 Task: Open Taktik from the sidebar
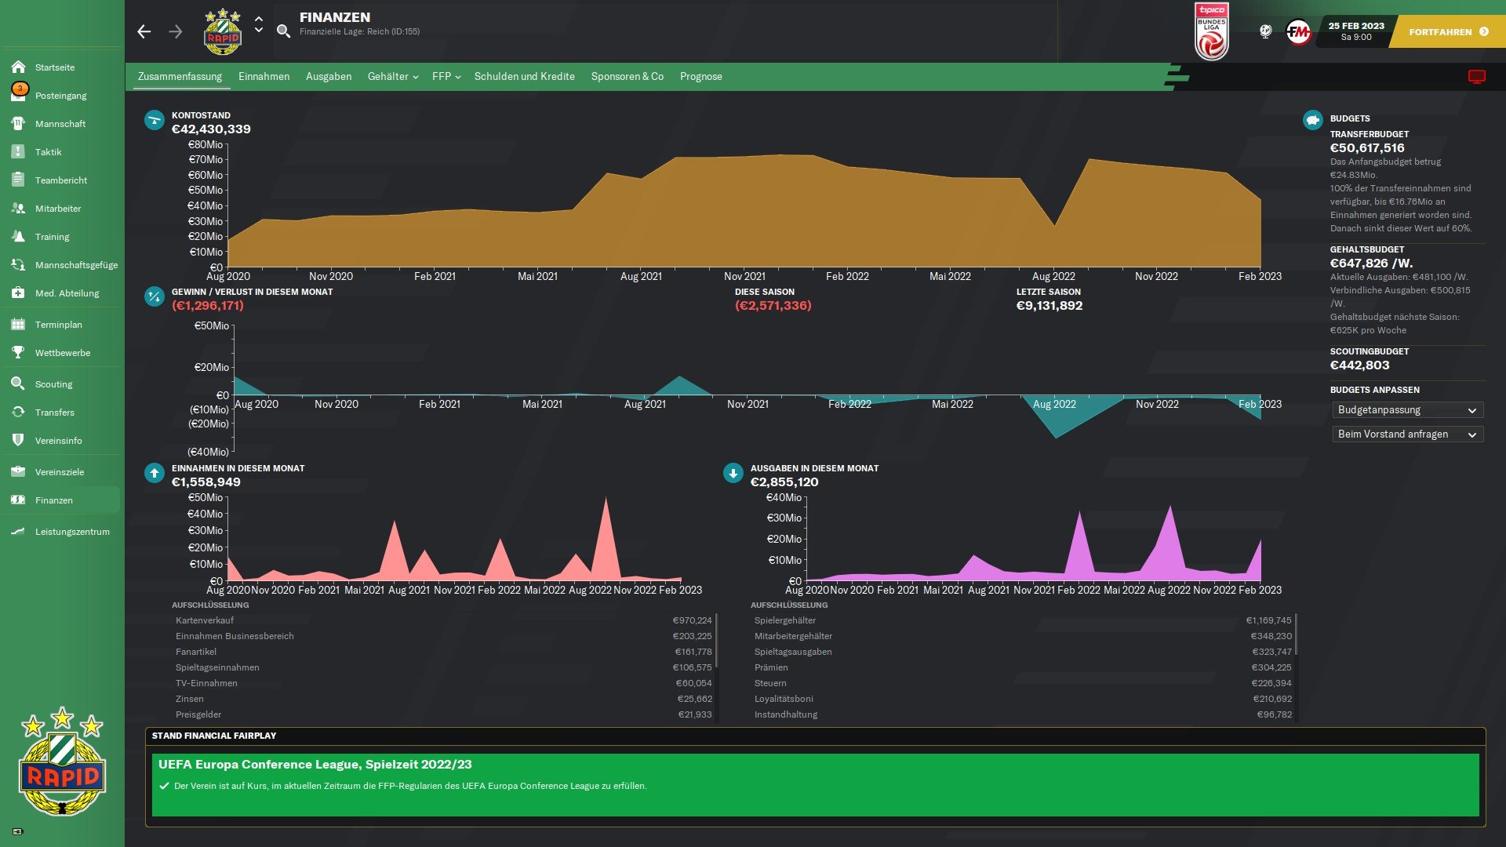(48, 152)
